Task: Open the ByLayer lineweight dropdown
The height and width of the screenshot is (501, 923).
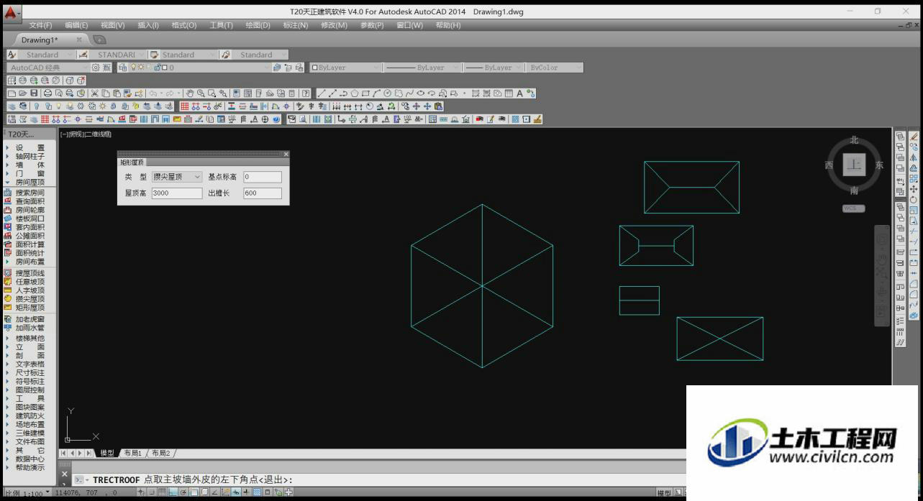Action: (x=493, y=68)
